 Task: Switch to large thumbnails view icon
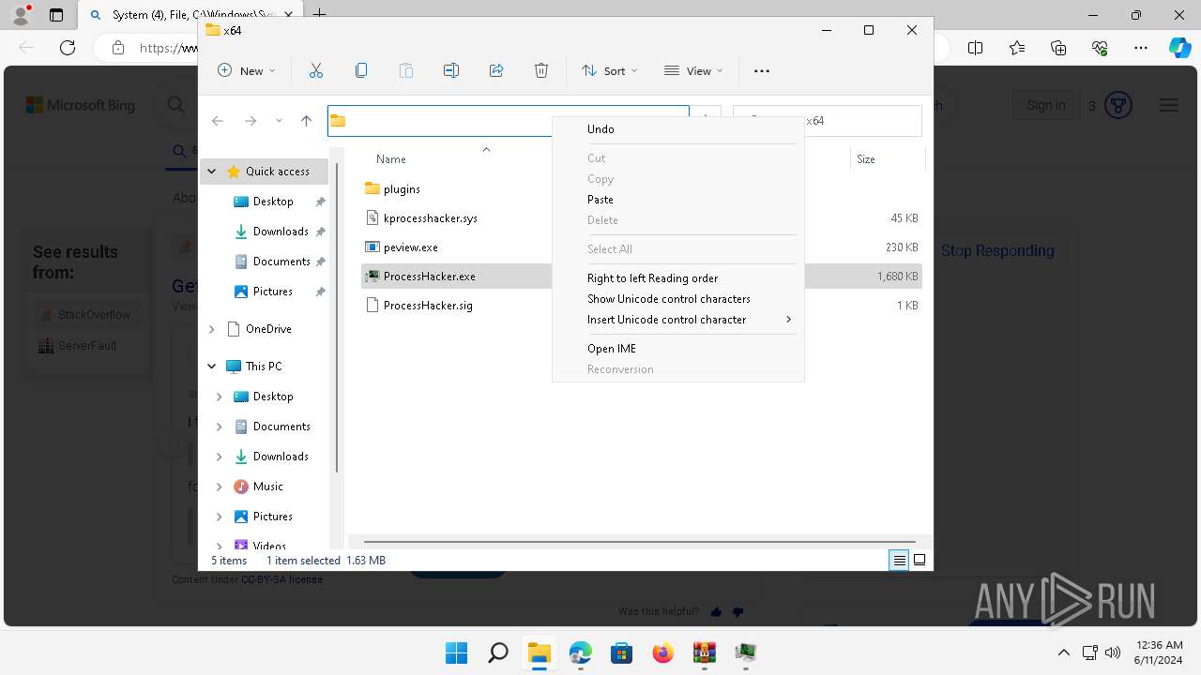click(920, 561)
